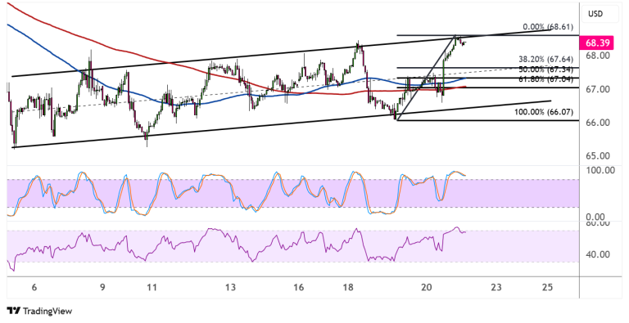This screenshot has height=323, width=629.
Task: Click the 100.00% (66.07) Fibonacci label
Action: (x=544, y=112)
